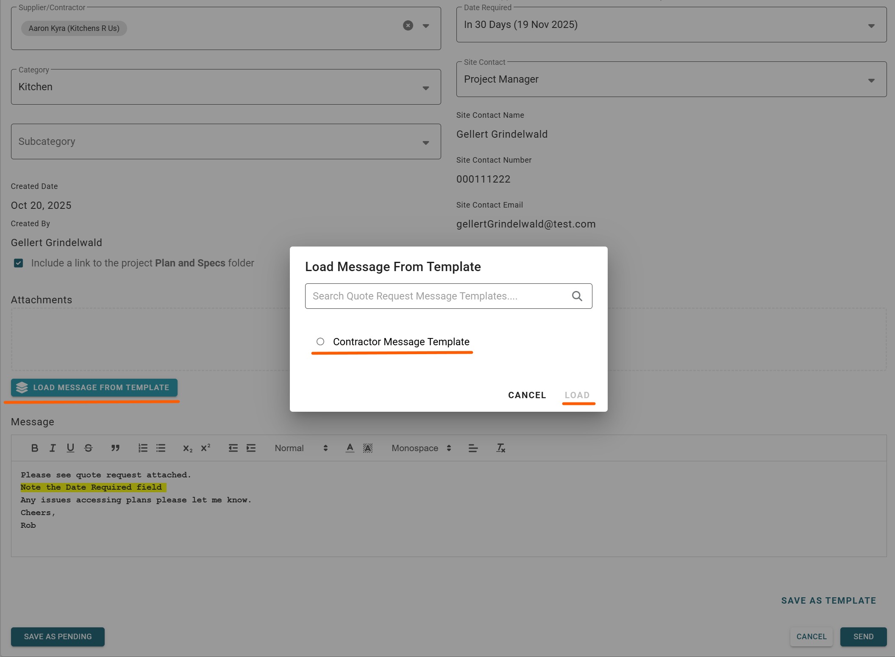Click the clear formatting icon

(x=500, y=448)
